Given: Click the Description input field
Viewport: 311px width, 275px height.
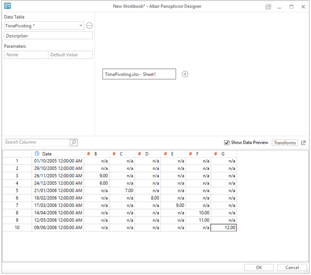Looking at the screenshot, I should point(48,36).
